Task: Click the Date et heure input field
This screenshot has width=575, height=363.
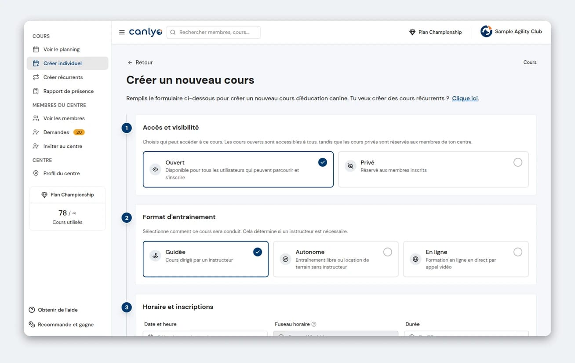Action: point(205,334)
